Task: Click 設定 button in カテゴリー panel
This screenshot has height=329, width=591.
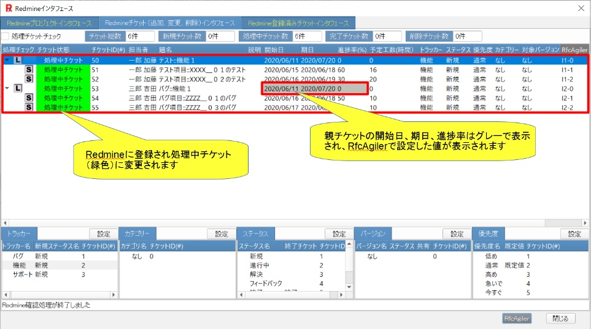Action: coord(222,234)
